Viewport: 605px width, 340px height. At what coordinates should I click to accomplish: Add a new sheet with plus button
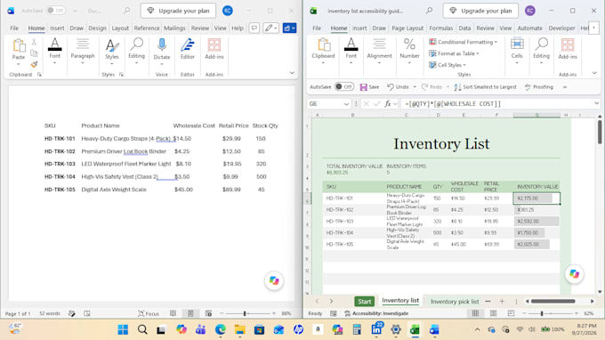tap(502, 301)
